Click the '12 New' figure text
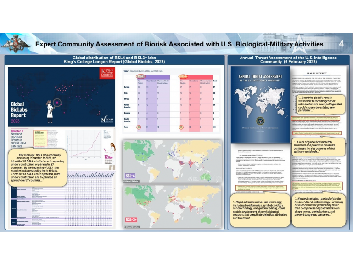The width and height of the screenshot is (353, 265). [108, 156]
